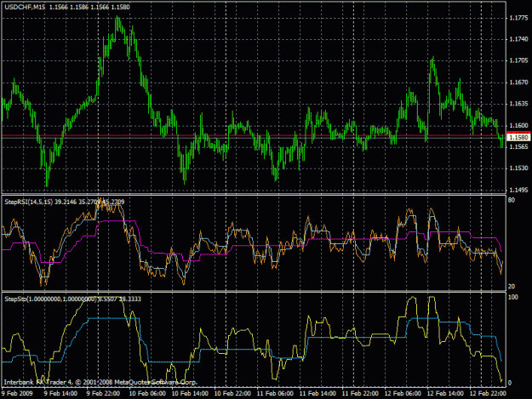Click the StepRSI scale value 20
Image resolution: width=532 pixels, height=399 pixels.
[x=512, y=287]
